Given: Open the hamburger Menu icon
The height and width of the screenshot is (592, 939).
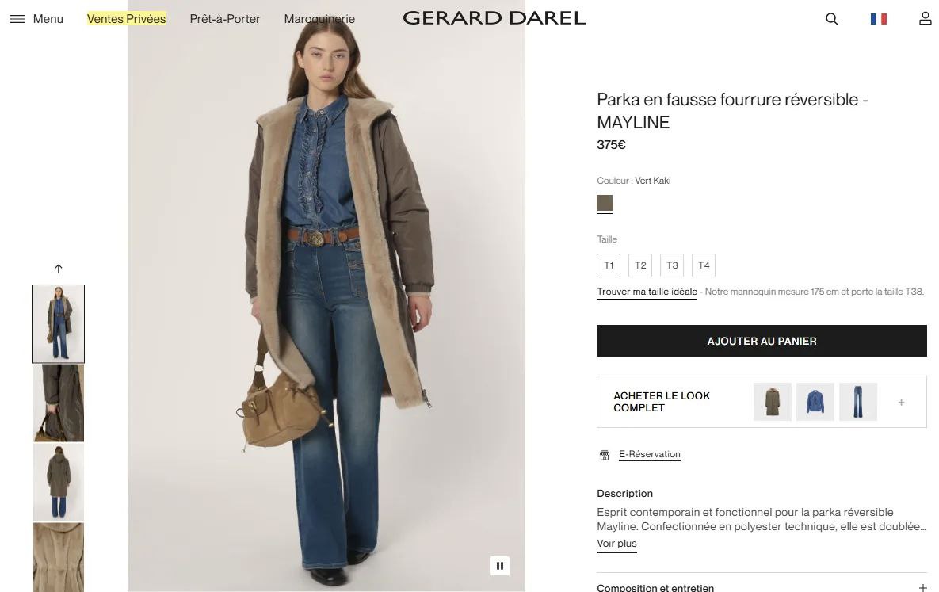Looking at the screenshot, I should tap(18, 19).
